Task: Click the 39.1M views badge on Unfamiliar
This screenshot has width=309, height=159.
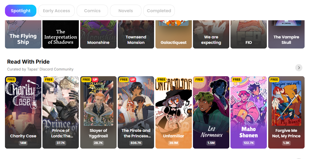Action: tap(173, 143)
